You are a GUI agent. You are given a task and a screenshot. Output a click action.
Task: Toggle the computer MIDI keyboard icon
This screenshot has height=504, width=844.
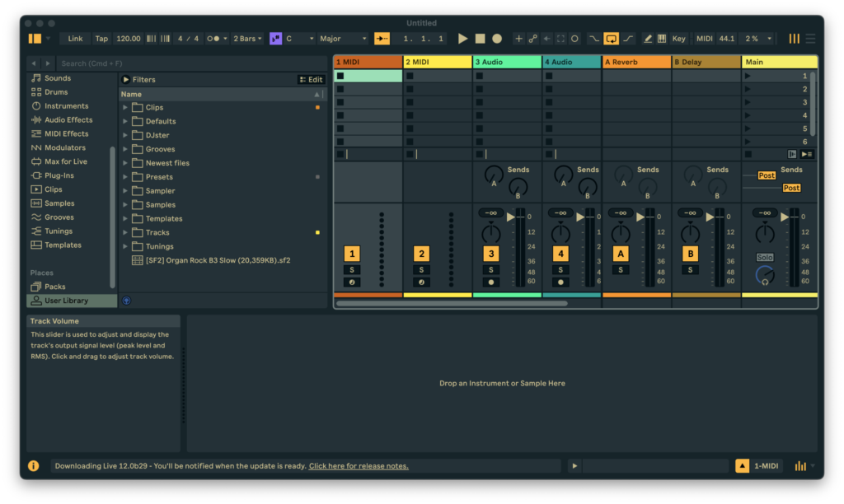coord(662,39)
